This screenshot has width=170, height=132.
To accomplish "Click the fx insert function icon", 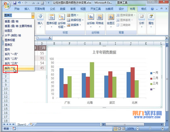I will (x=50, y=38).
